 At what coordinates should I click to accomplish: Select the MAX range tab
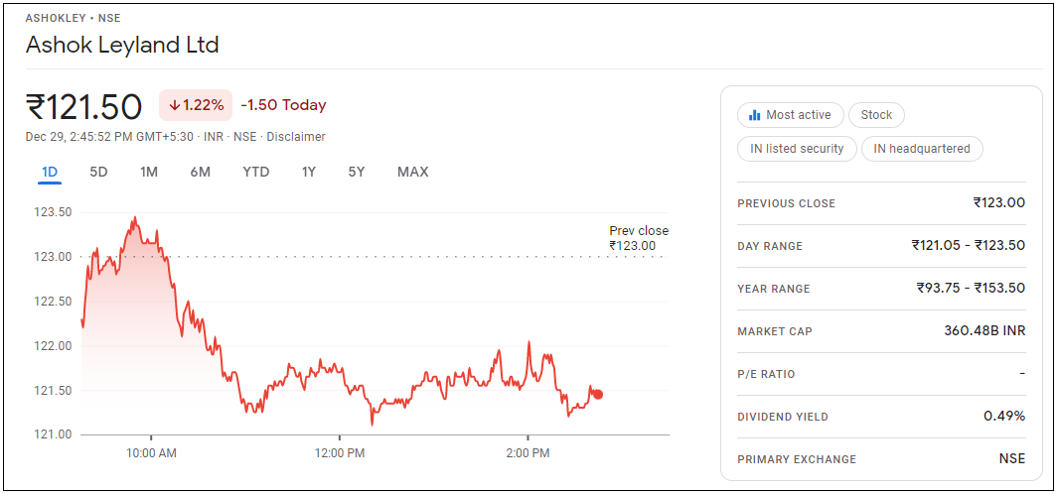[412, 172]
